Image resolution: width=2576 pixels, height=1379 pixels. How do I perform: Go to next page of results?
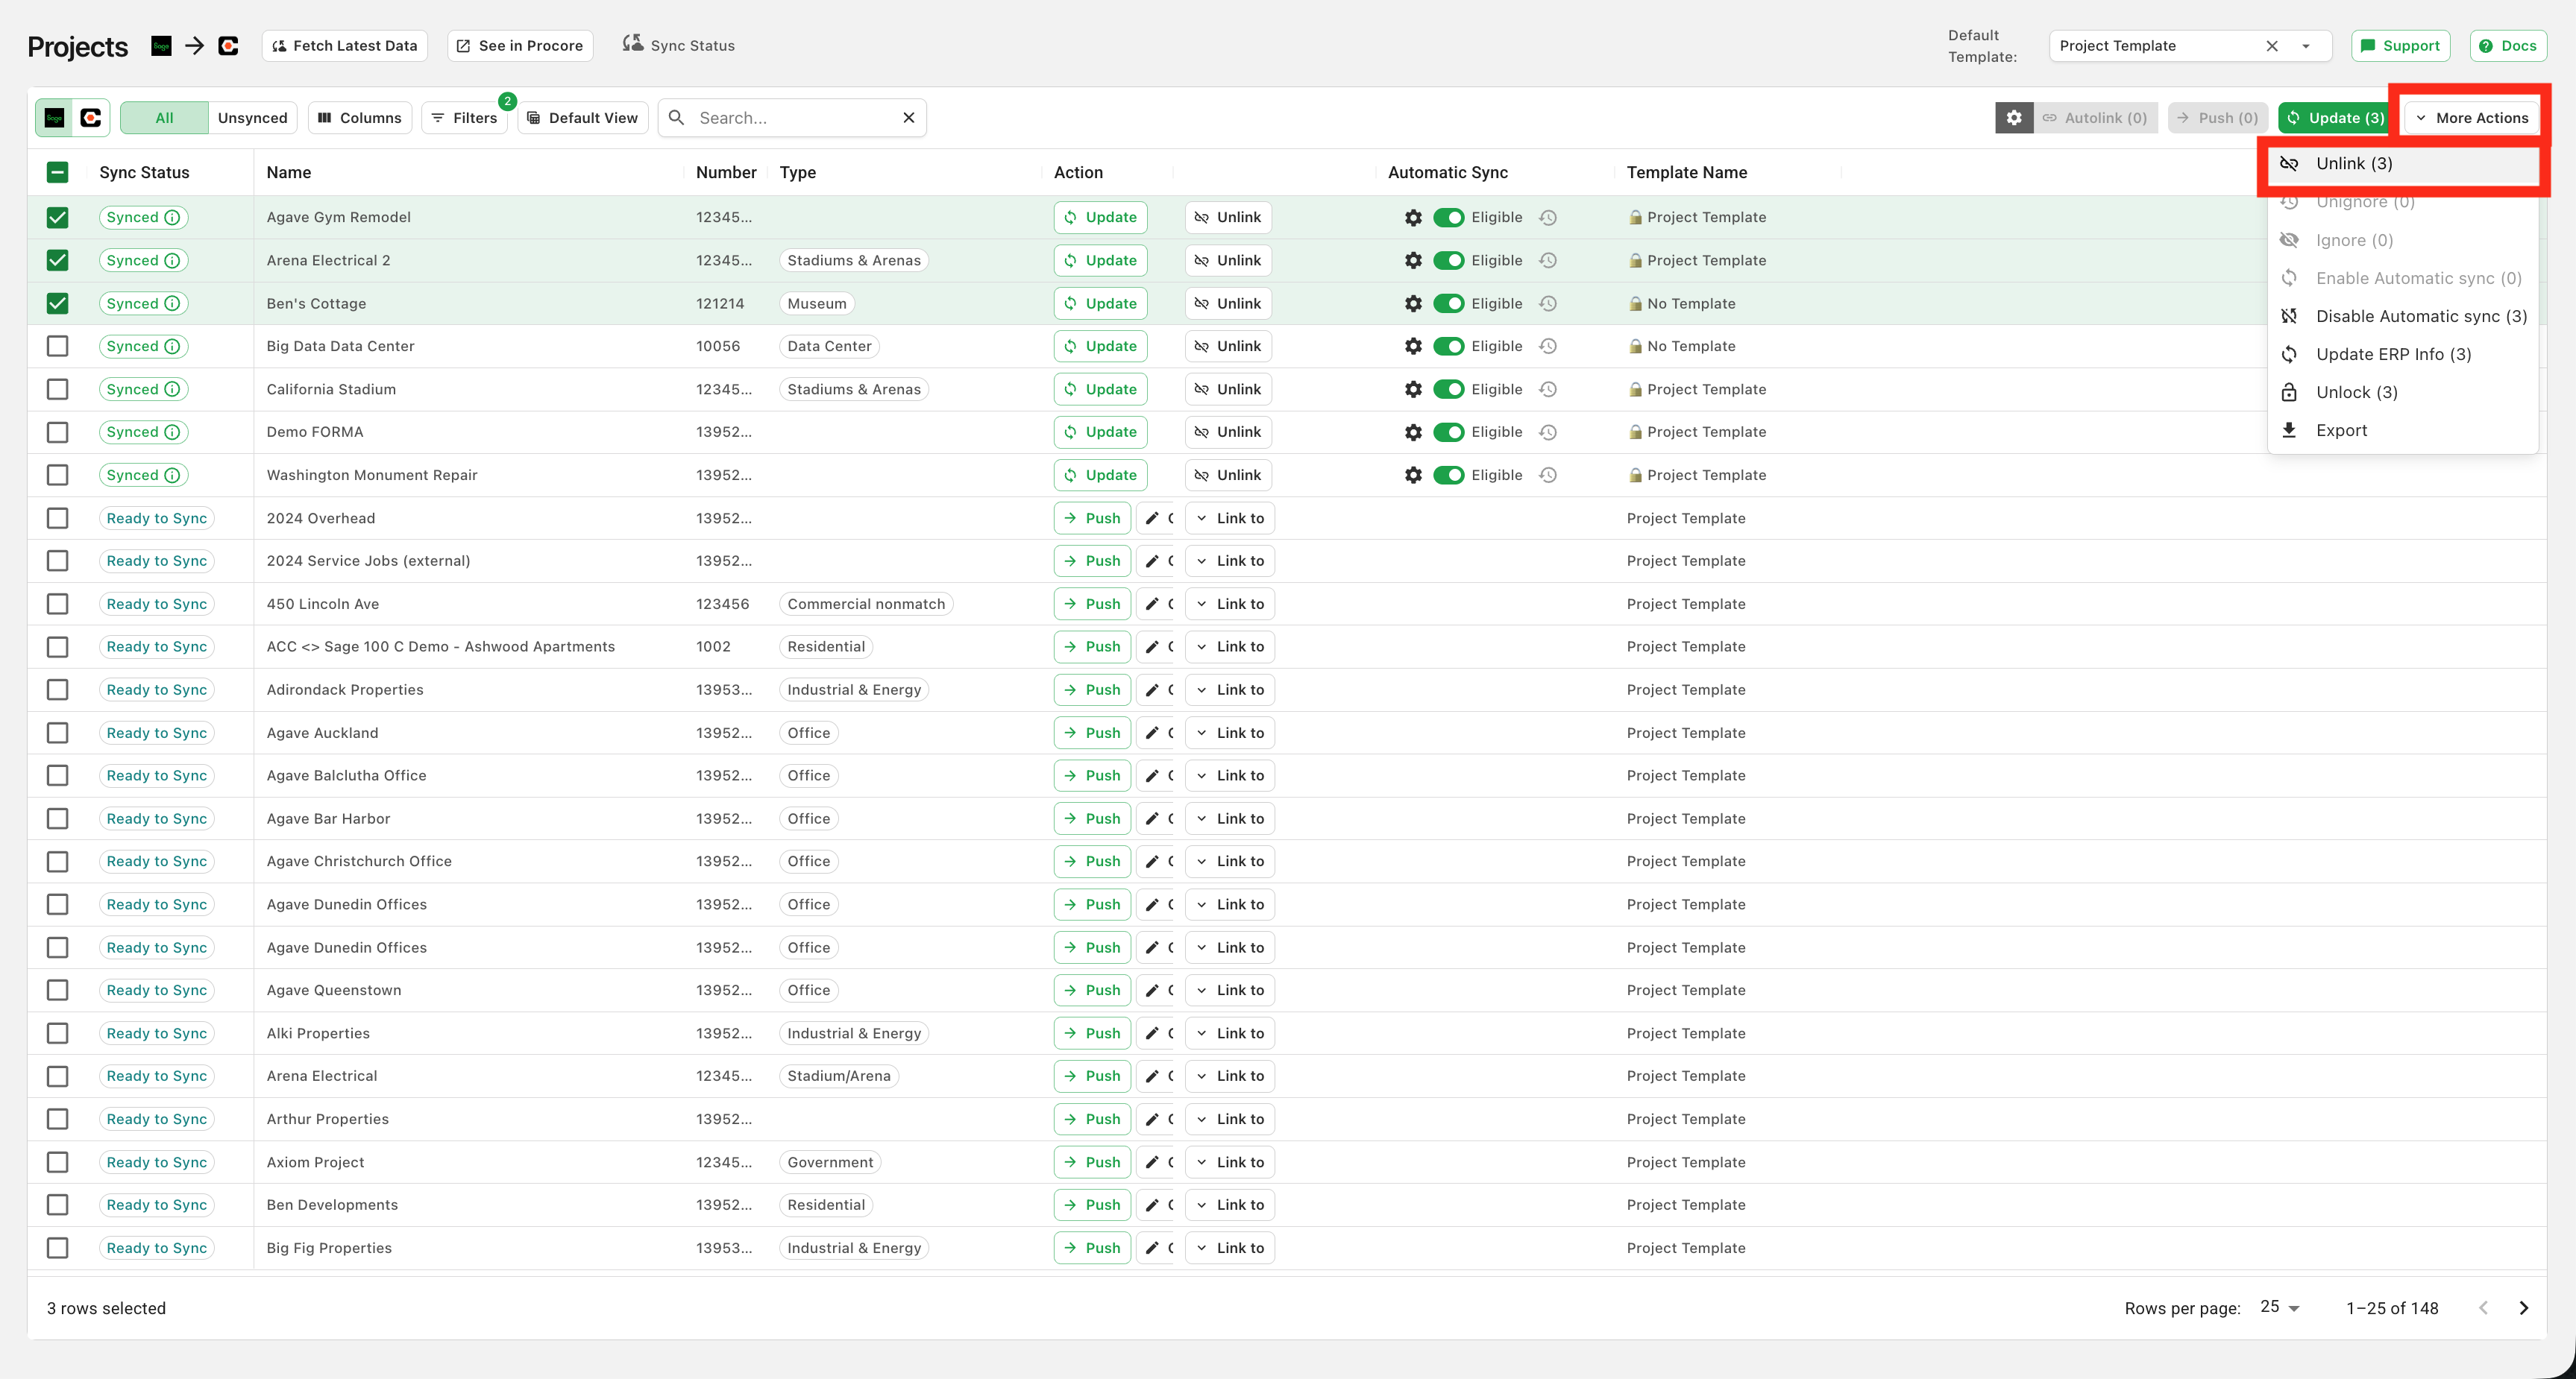tap(2523, 1308)
